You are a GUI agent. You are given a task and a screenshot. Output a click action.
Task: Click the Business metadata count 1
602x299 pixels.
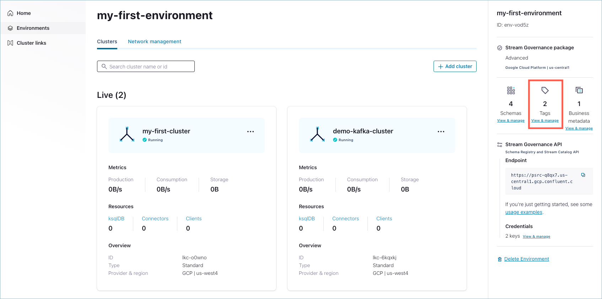579,104
